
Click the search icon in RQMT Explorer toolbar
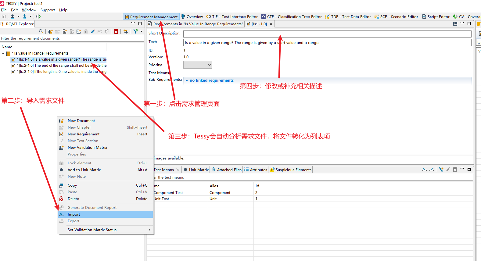click(x=41, y=31)
